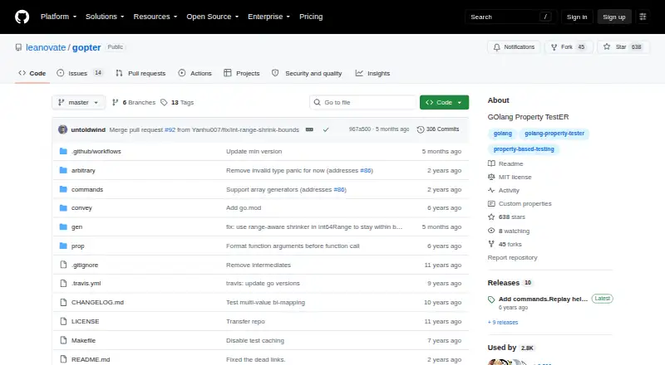Switch to the Insights tab
This screenshot has width=665, height=365.
tap(372, 73)
